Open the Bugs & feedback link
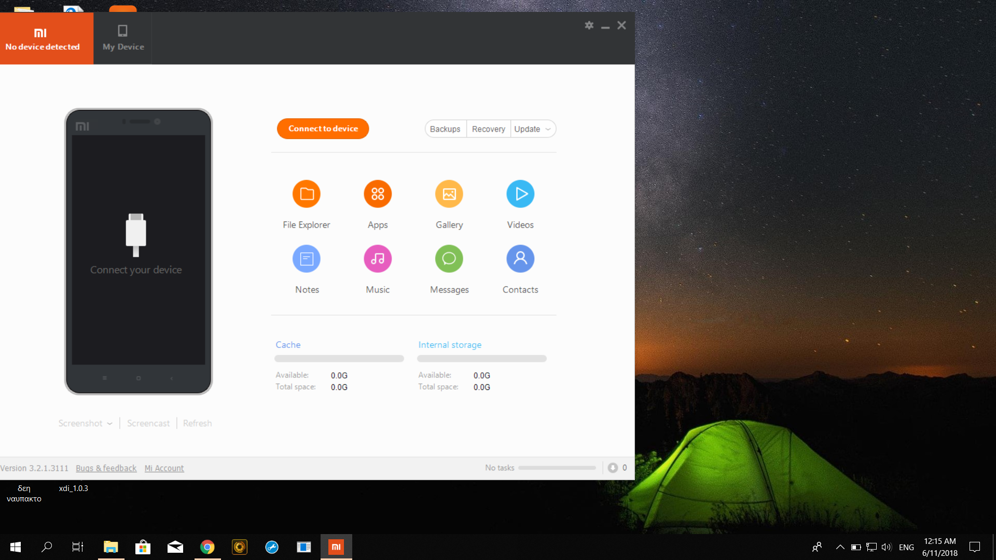Screen dimensions: 996x560 pos(106,468)
